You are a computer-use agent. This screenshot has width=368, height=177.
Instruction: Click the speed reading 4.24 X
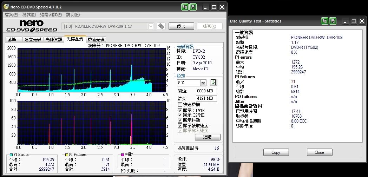click(x=213, y=169)
